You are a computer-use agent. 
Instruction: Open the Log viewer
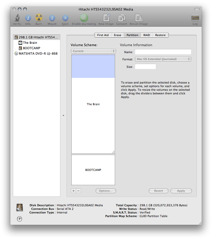[195, 18]
